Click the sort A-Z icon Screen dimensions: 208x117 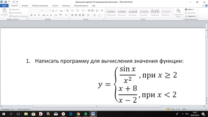[x=97, y=11]
